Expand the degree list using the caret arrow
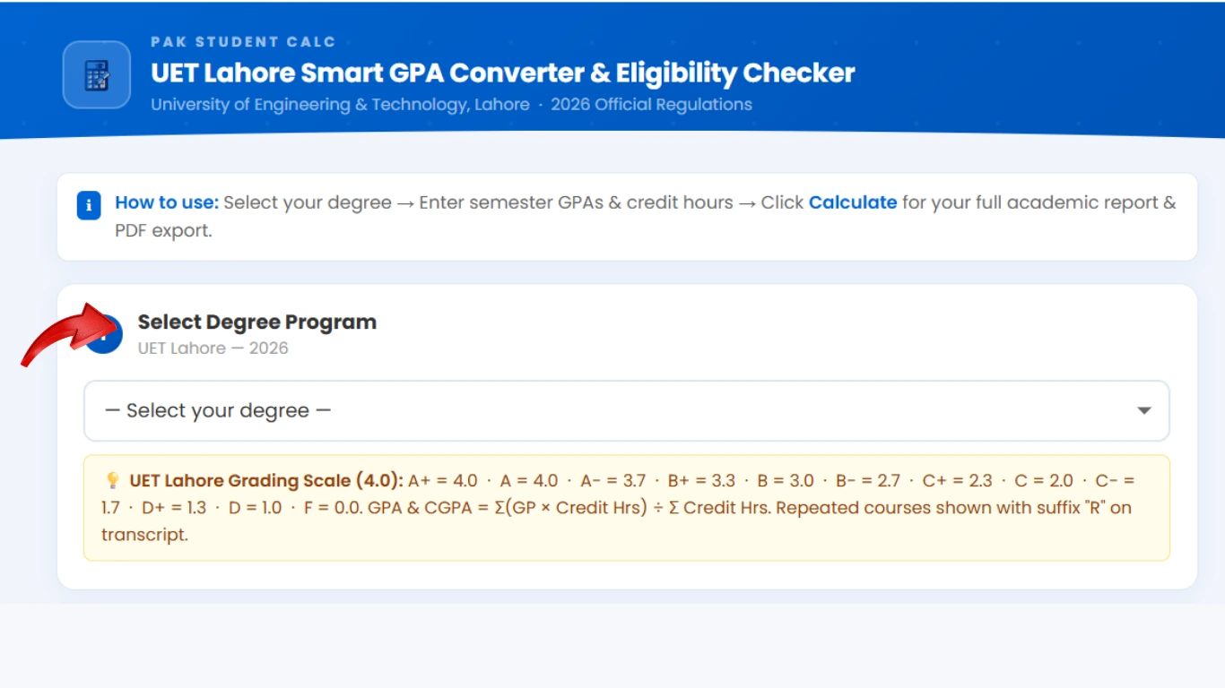This screenshot has height=688, width=1225. point(1143,411)
